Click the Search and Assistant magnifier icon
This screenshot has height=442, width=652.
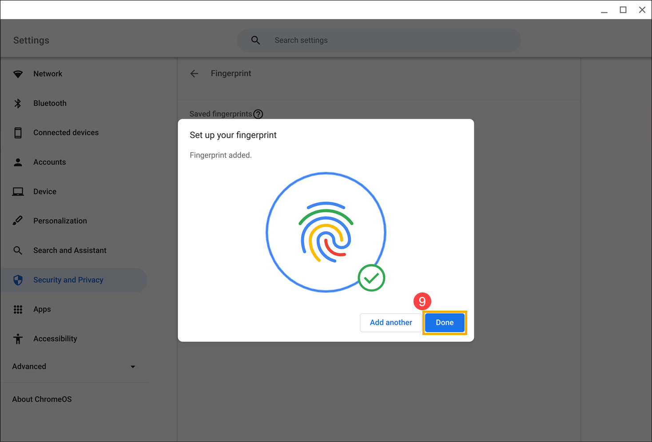18,250
